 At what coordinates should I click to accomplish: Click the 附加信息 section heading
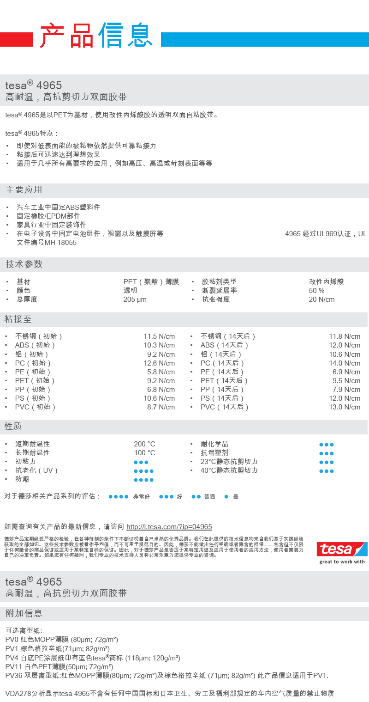(x=24, y=613)
